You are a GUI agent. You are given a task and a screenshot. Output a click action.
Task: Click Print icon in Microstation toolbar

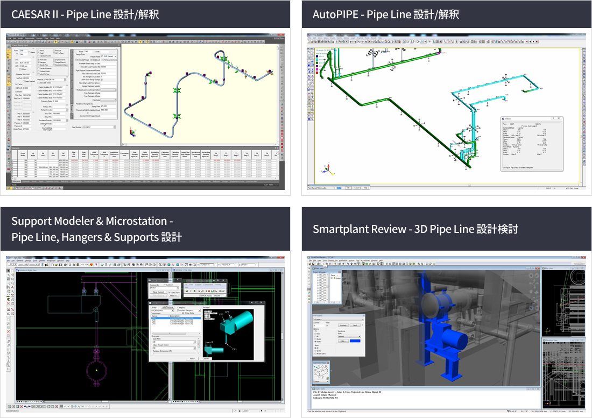[x=65, y=265]
